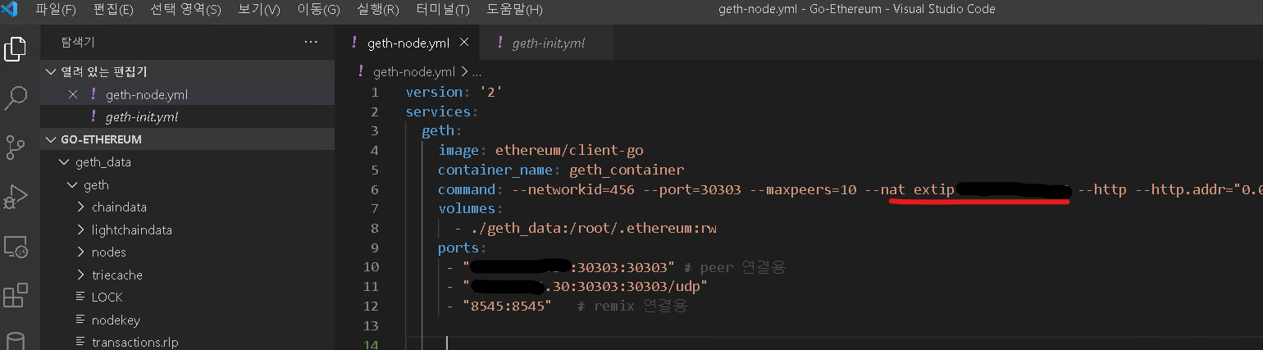Open the Extensions view

(16, 295)
